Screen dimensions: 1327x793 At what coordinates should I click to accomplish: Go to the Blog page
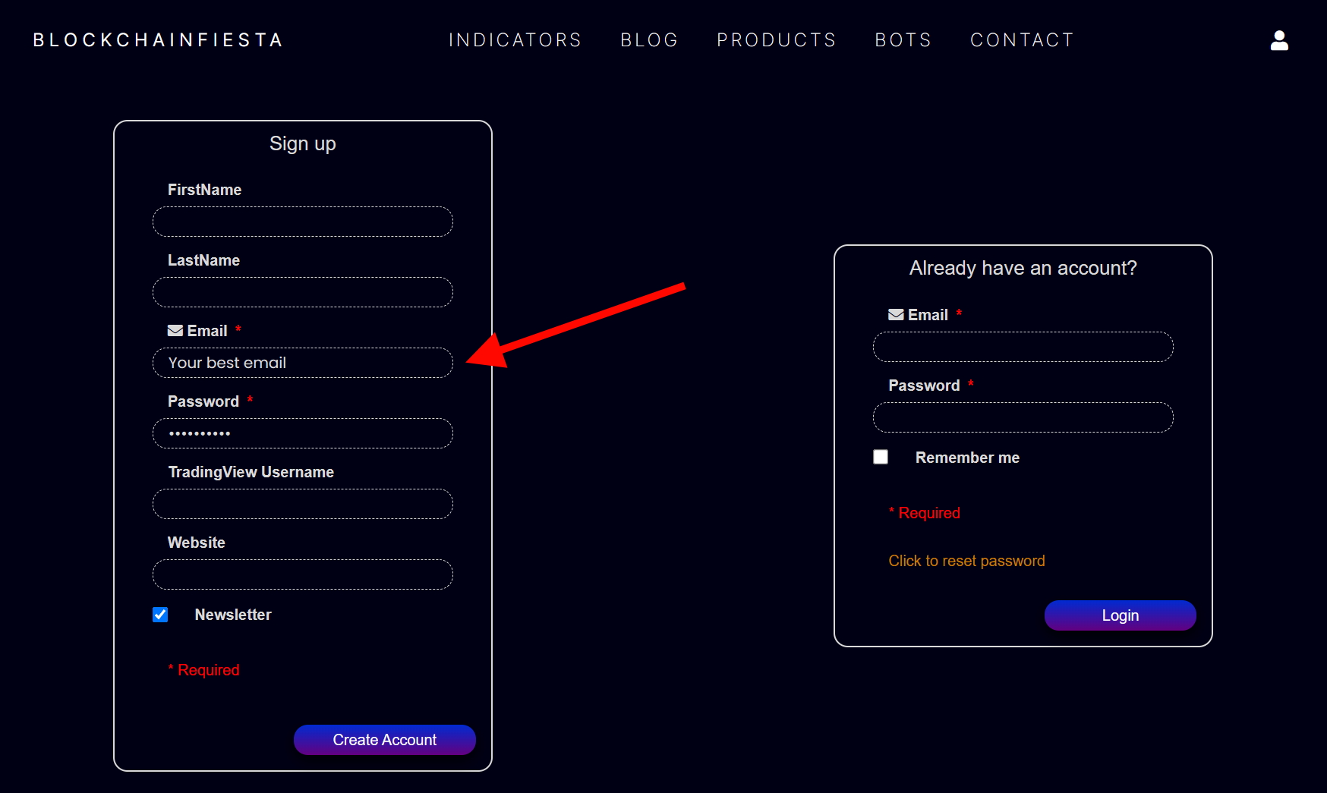(649, 40)
